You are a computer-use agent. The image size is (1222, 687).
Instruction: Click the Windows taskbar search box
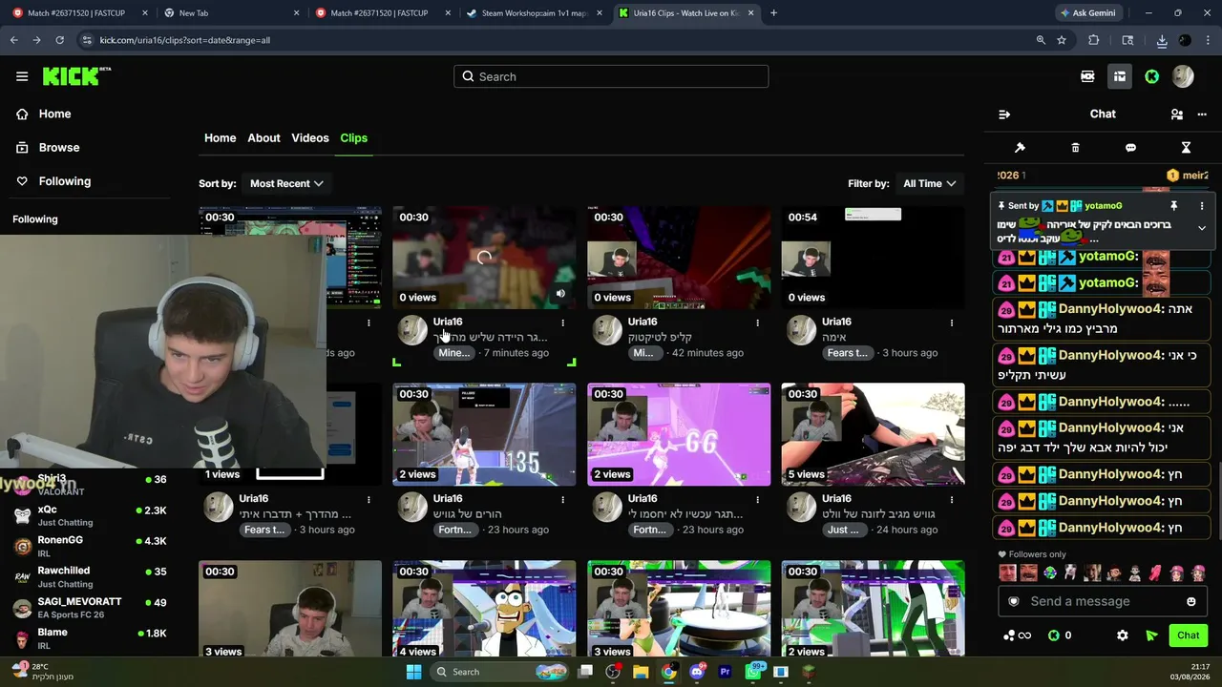(499, 672)
